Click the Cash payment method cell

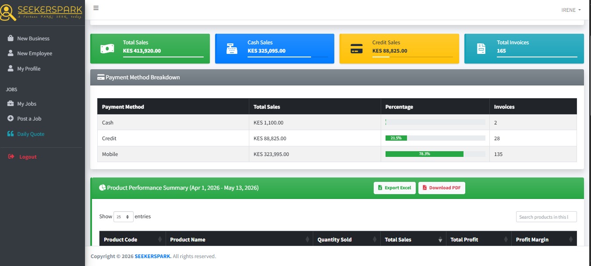click(173, 123)
